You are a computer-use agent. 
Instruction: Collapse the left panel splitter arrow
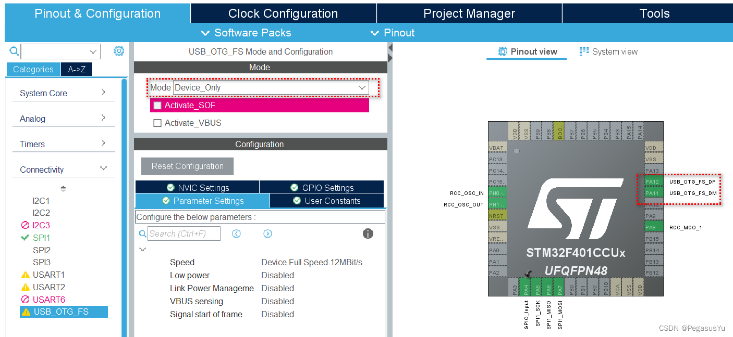pos(390,48)
